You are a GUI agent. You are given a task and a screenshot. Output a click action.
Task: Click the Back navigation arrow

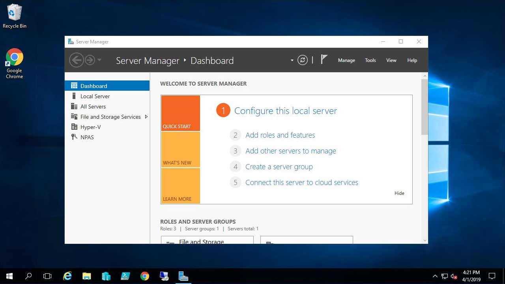point(76,60)
